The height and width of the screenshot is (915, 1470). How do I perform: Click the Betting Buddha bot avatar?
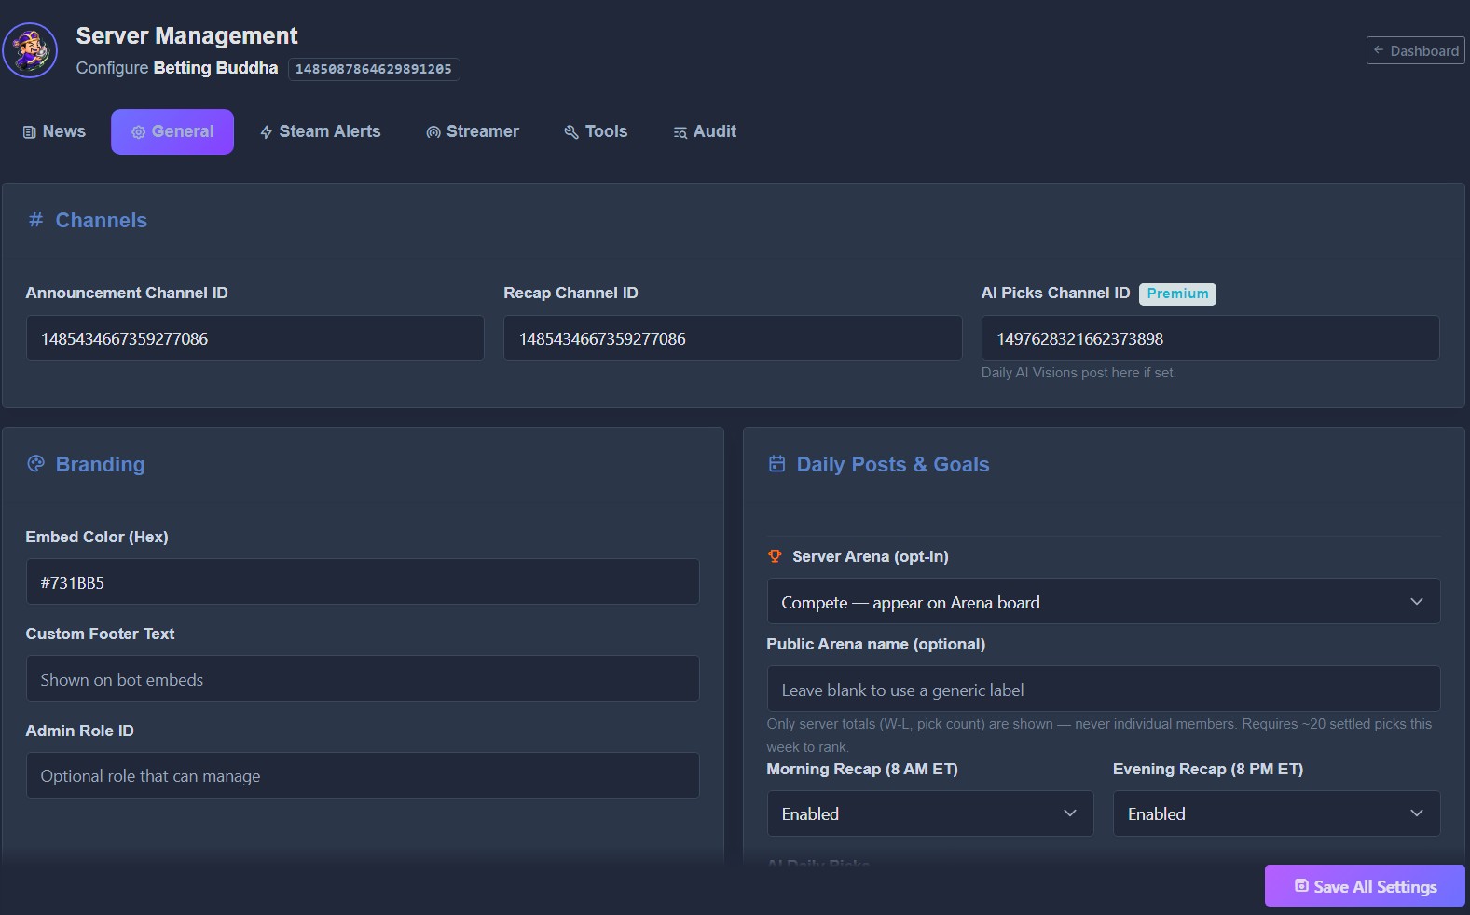[30, 50]
